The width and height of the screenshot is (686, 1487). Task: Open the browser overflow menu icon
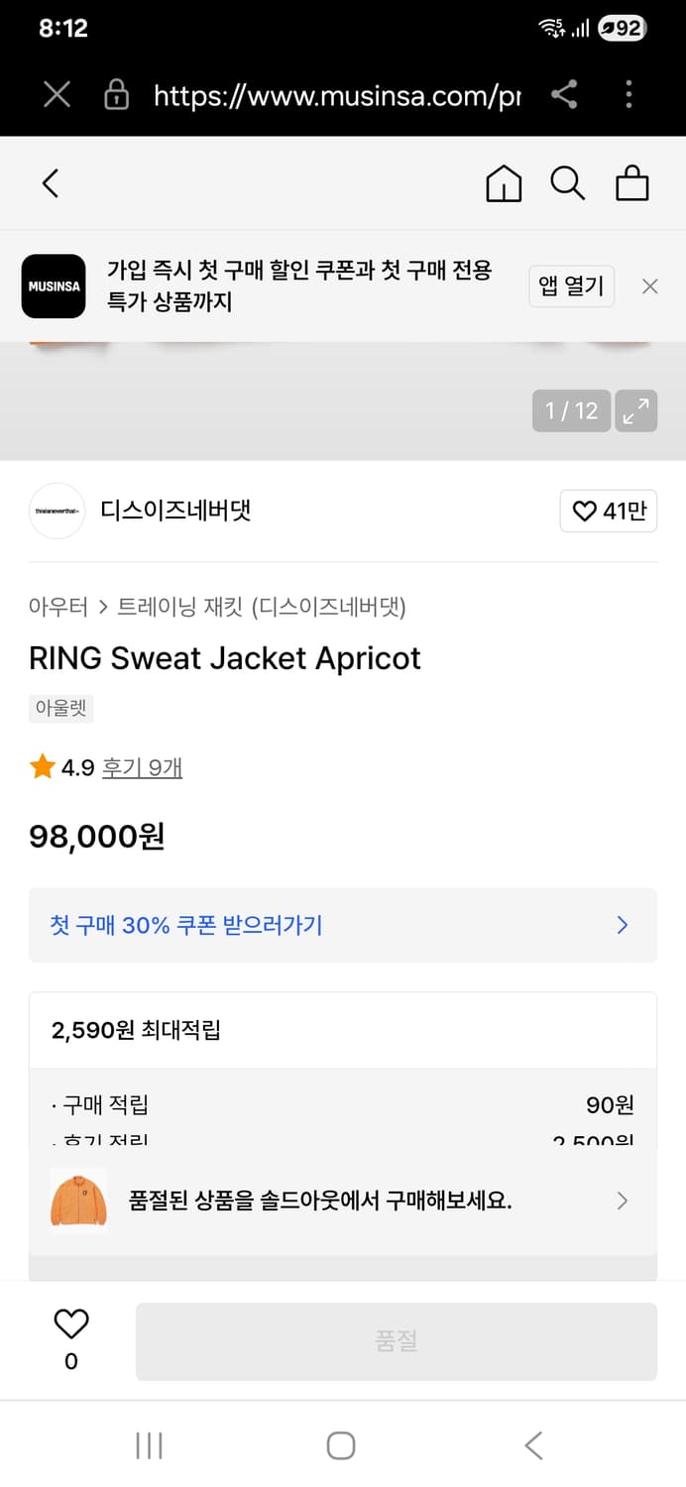pos(629,95)
